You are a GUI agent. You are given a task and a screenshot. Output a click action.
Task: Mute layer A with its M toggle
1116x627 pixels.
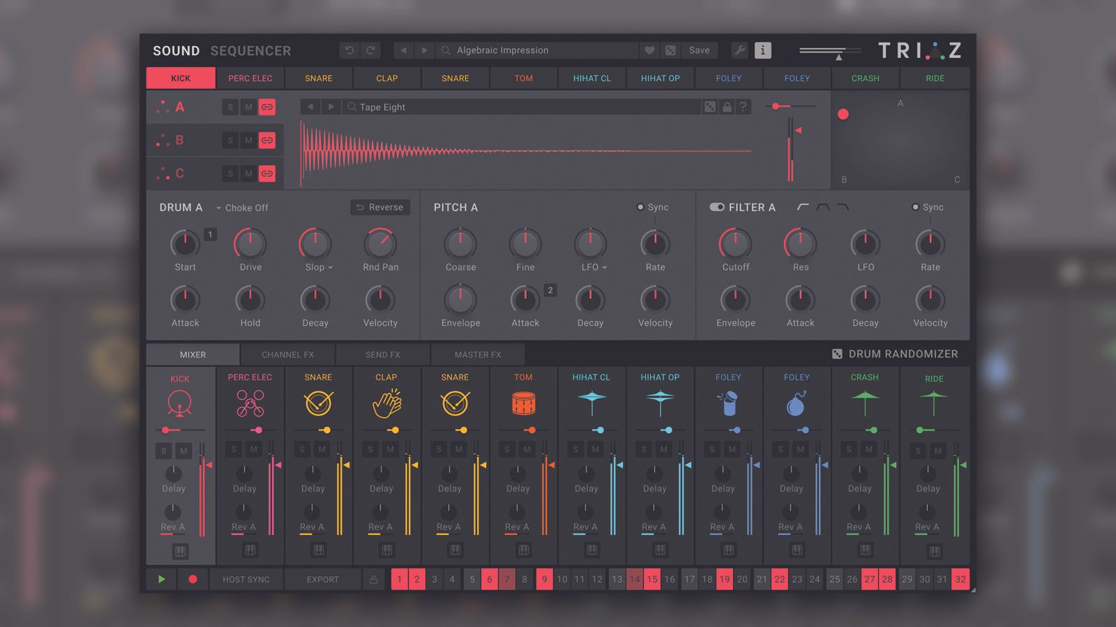pyautogui.click(x=248, y=107)
